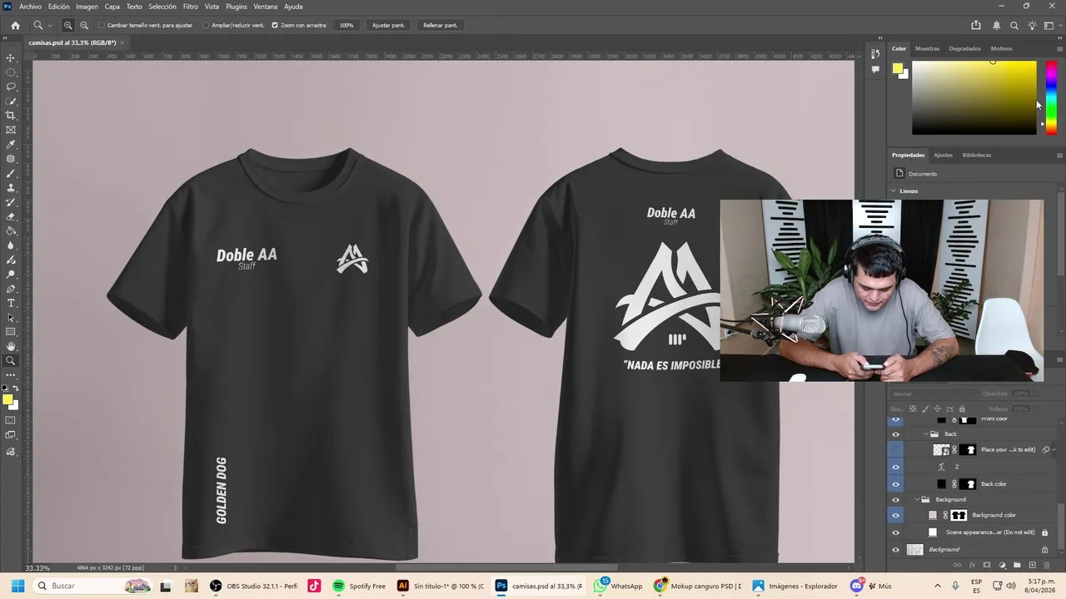The height and width of the screenshot is (599, 1066).
Task: Add a layer style with fx icon
Action: click(x=972, y=565)
